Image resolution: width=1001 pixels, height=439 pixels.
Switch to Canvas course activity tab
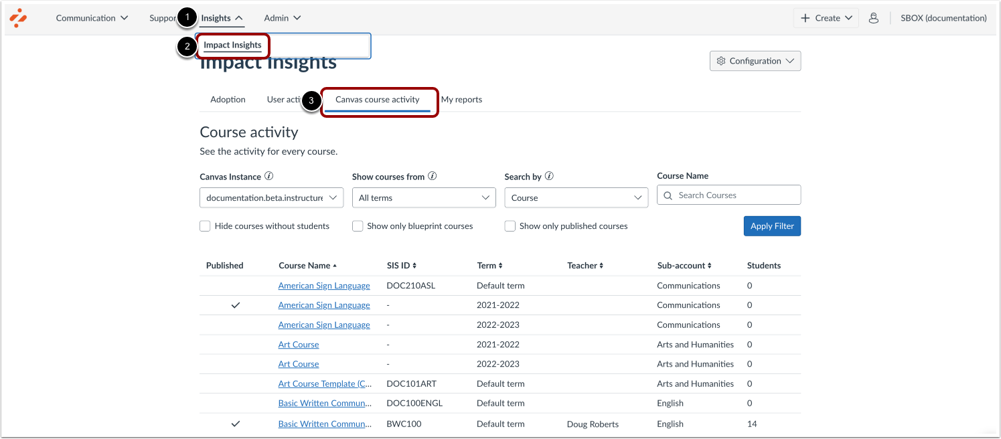click(x=377, y=100)
